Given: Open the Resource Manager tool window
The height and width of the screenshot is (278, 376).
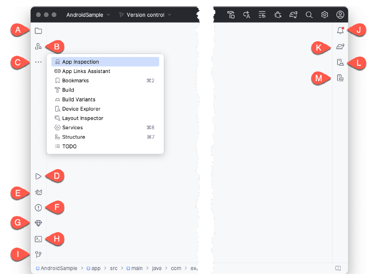Looking at the screenshot, I should [x=39, y=46].
